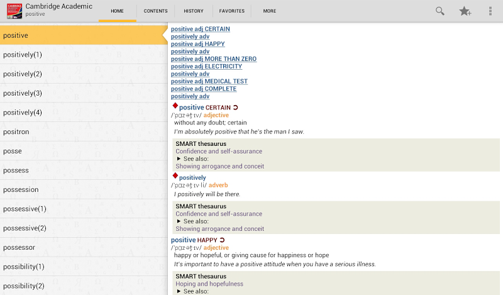
Task: Open Hoping and hopefulness thesaurus topic
Action: pyautogui.click(x=209, y=284)
